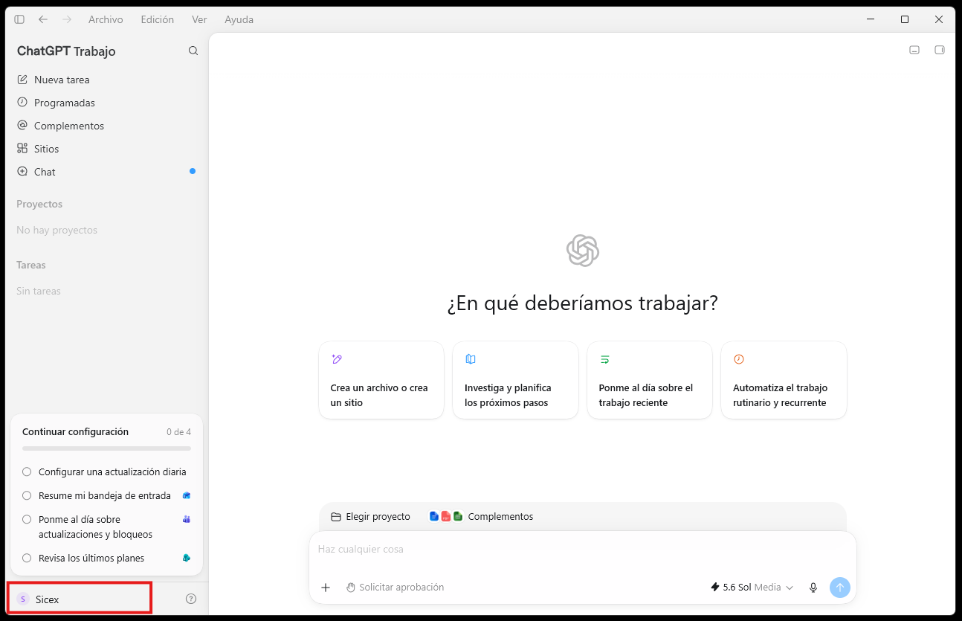
Task: Open the search magnifier icon
Action: coord(193,51)
